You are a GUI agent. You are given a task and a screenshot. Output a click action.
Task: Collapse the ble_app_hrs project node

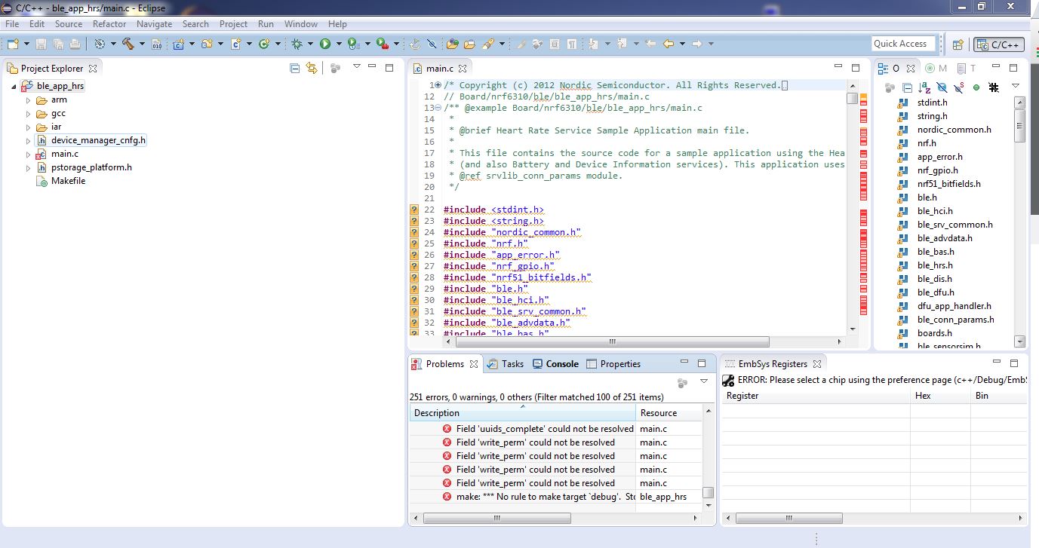click(x=15, y=86)
